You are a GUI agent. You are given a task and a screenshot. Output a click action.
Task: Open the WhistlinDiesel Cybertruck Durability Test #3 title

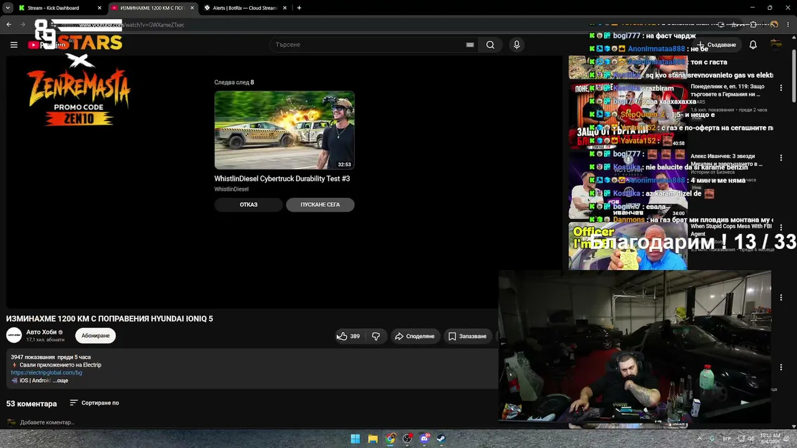(x=282, y=179)
